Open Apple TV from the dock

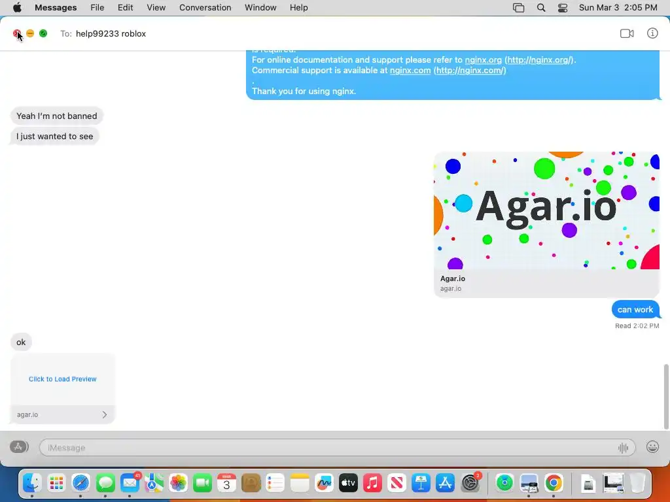tap(348, 483)
